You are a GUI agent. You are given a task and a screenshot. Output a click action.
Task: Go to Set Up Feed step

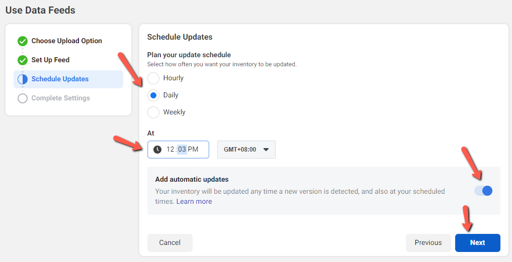coord(50,60)
